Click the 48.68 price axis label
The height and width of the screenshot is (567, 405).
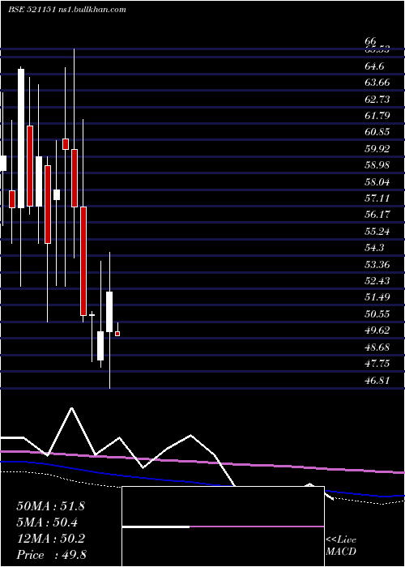[x=377, y=347]
